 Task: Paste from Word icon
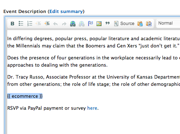tap(149, 24)
